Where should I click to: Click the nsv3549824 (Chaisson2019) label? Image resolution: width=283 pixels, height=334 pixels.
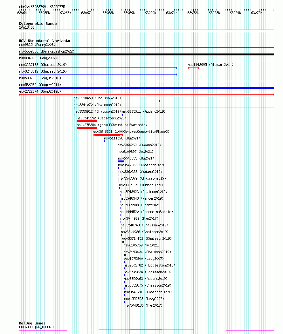click(148, 272)
